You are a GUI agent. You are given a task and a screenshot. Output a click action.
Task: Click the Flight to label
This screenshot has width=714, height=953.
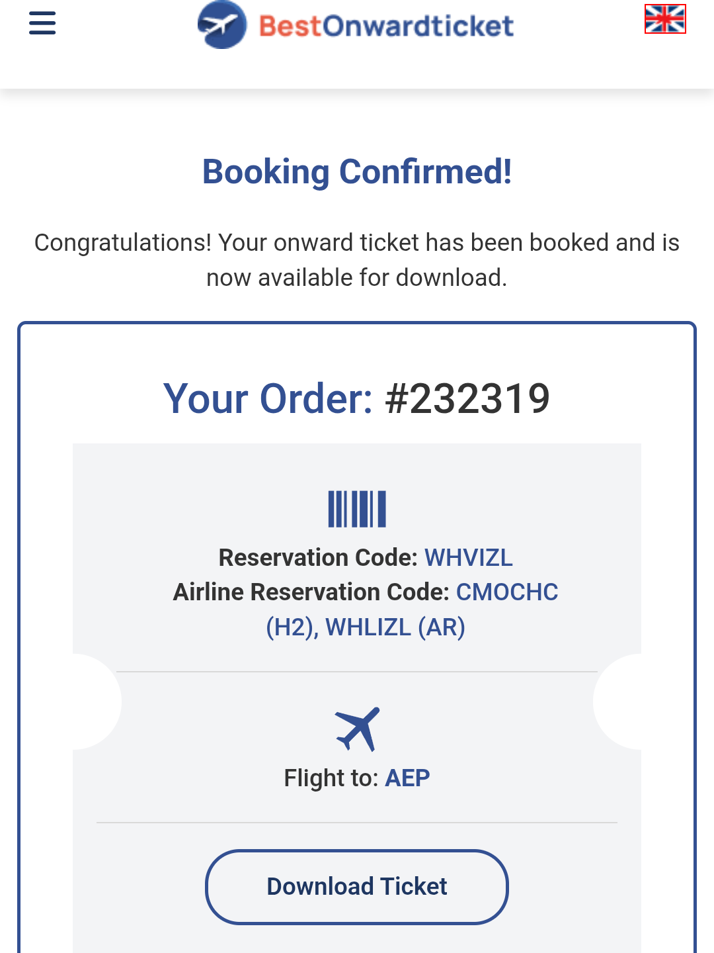coord(331,778)
